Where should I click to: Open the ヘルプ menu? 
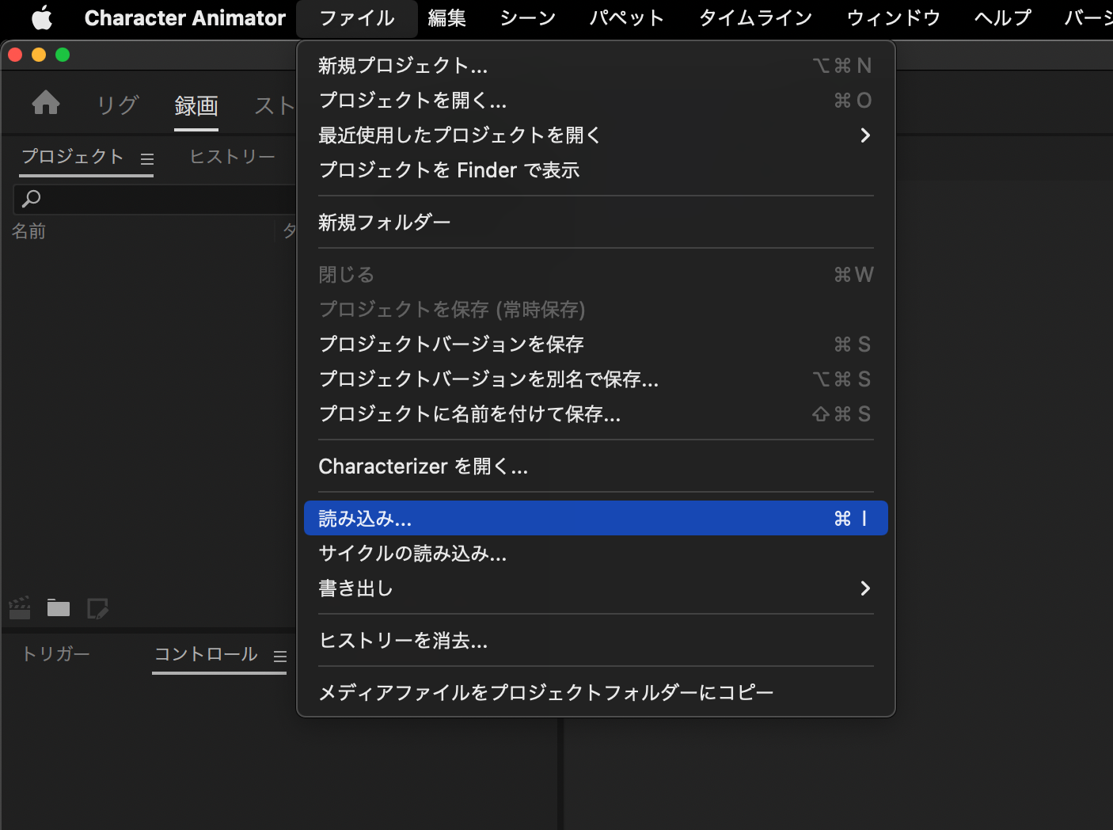[x=1003, y=17]
